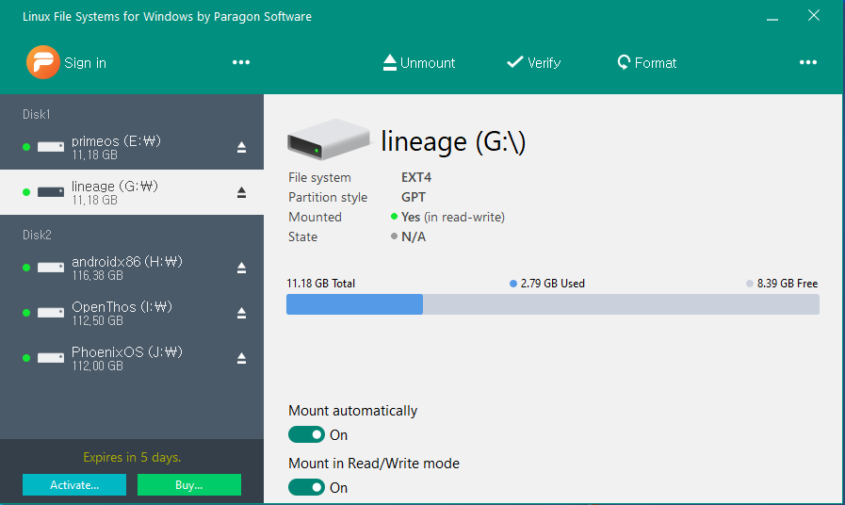Screen dimensions: 845x505
Task: Eject the androidx86 (H:) volume
Action: point(241,268)
